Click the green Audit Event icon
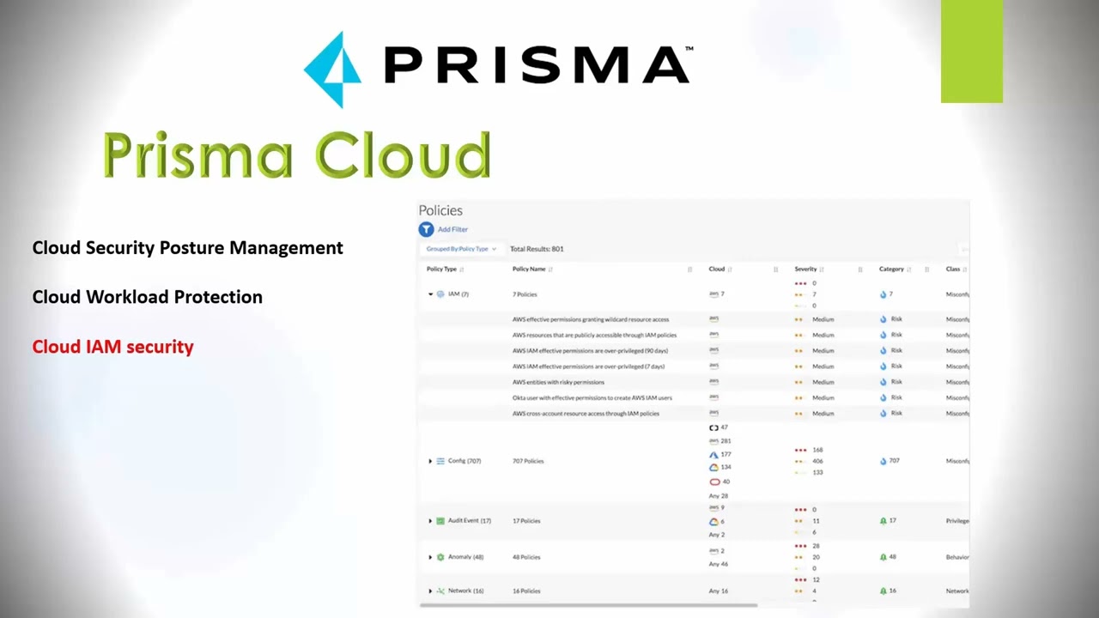This screenshot has width=1099, height=618. 440,521
